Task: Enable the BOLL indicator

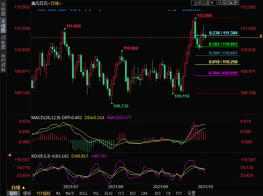Action: coord(83,193)
